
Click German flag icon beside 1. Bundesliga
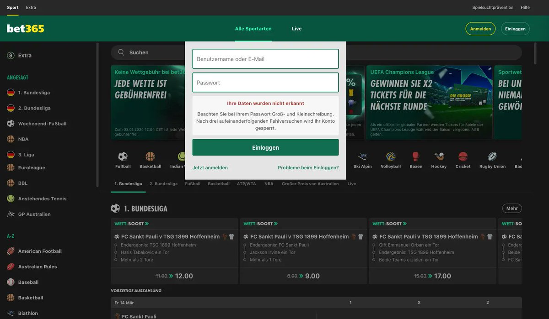click(x=11, y=93)
